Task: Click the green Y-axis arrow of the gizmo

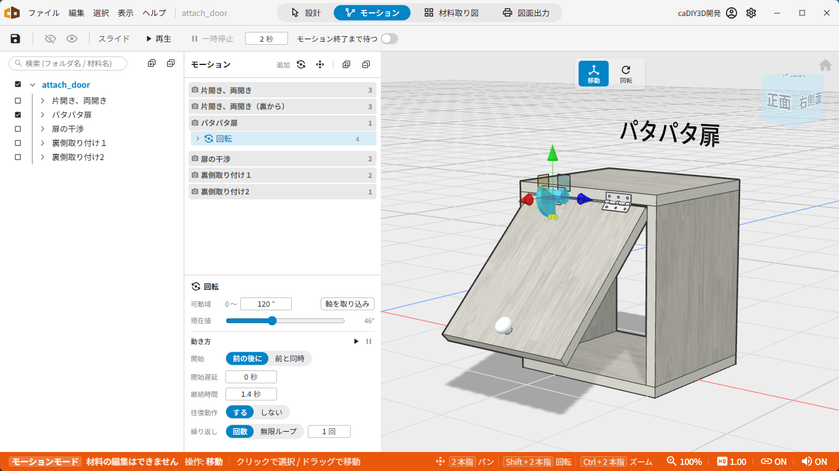Action: point(552,153)
